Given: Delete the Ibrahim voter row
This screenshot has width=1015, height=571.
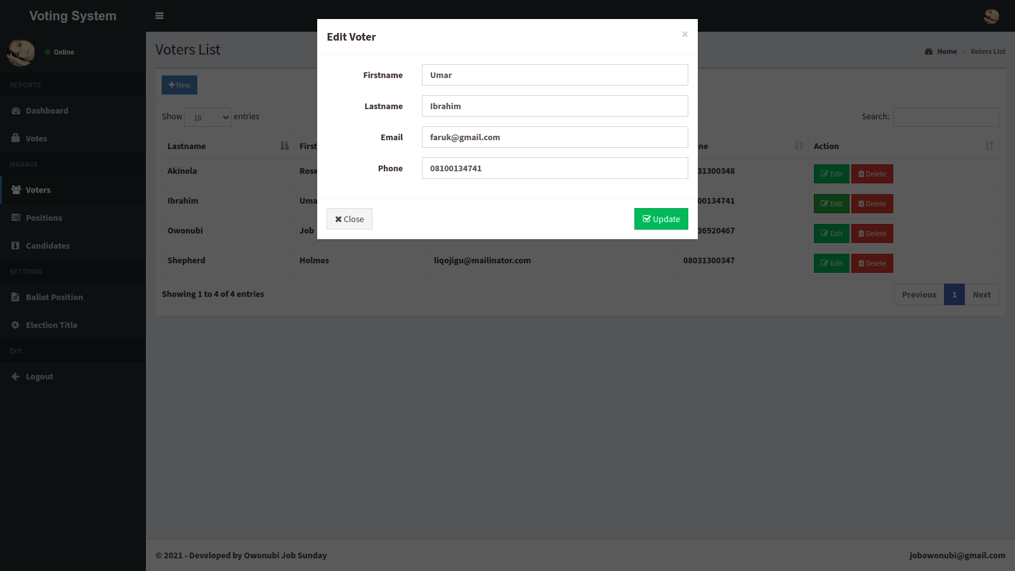Looking at the screenshot, I should (x=872, y=204).
